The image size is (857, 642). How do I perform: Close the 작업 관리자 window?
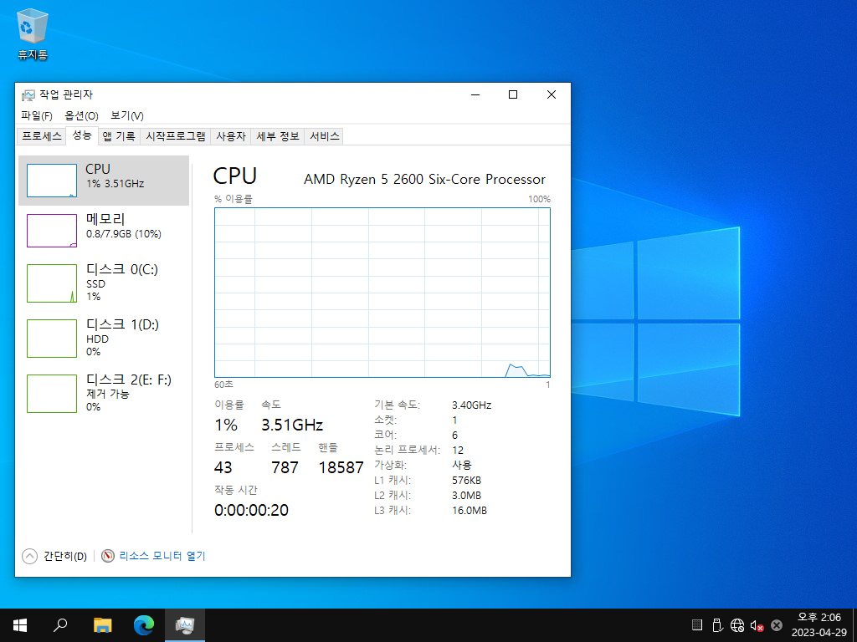tap(552, 95)
